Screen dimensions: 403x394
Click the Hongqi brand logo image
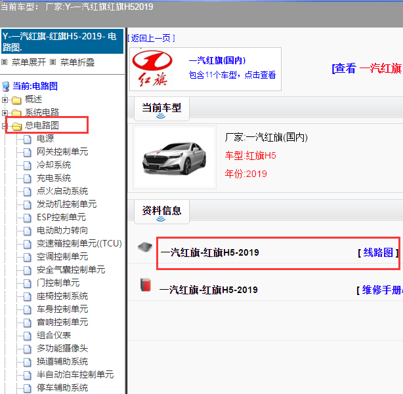coord(152,69)
